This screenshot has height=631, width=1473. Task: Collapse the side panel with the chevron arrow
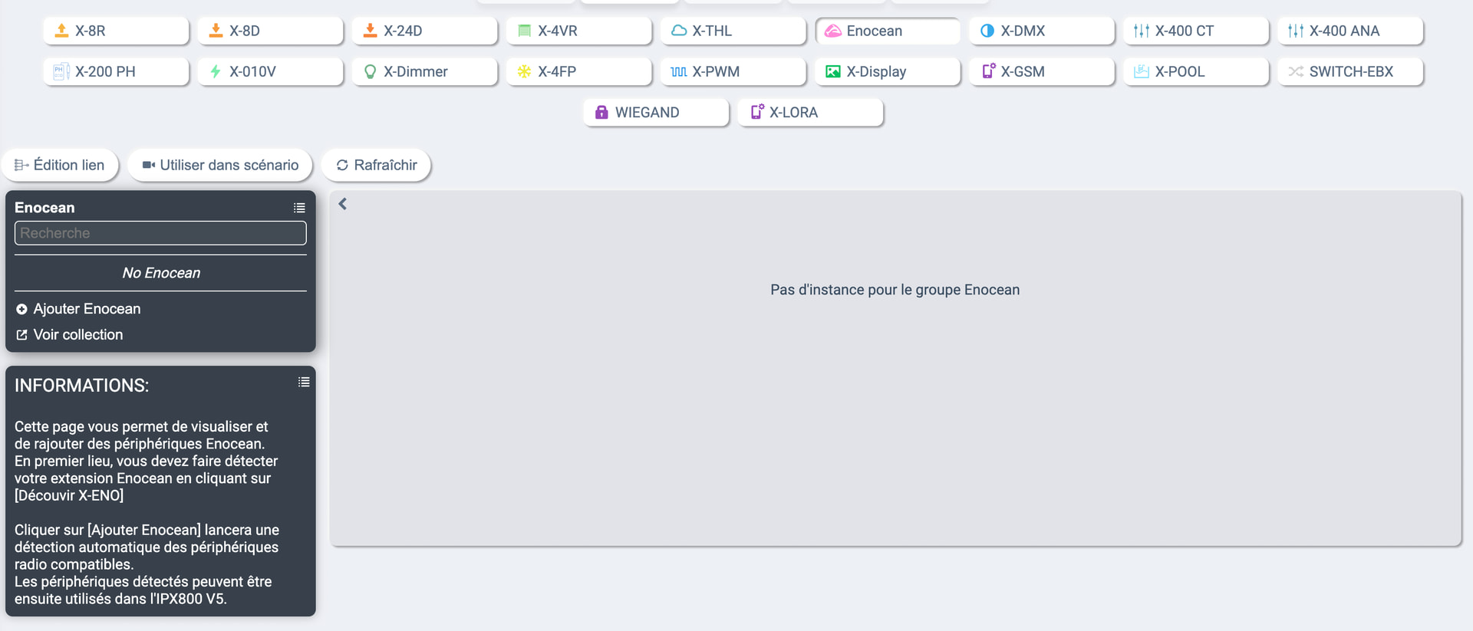[x=343, y=204]
